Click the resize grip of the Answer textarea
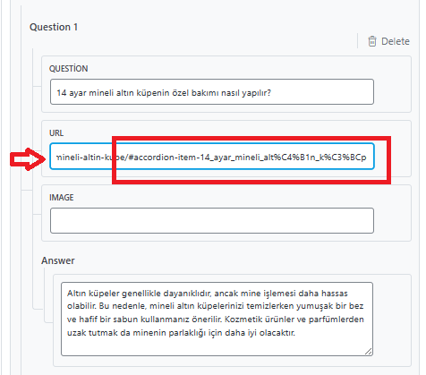426x375 pixels. (369, 352)
